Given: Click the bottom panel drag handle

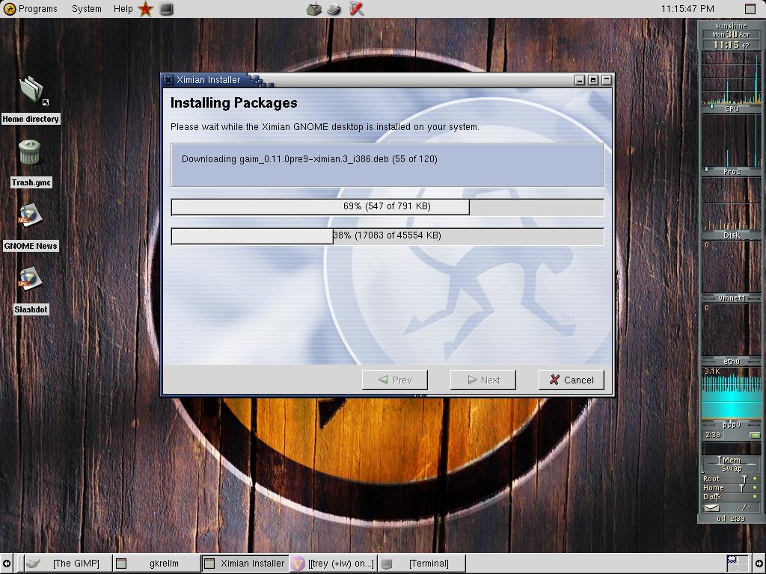Looking at the screenshot, I should click(x=19, y=564).
